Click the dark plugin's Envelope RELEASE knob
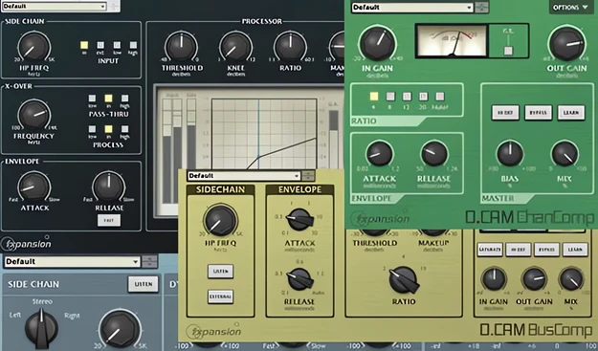Viewport: 598px width, 351px height. tap(109, 186)
